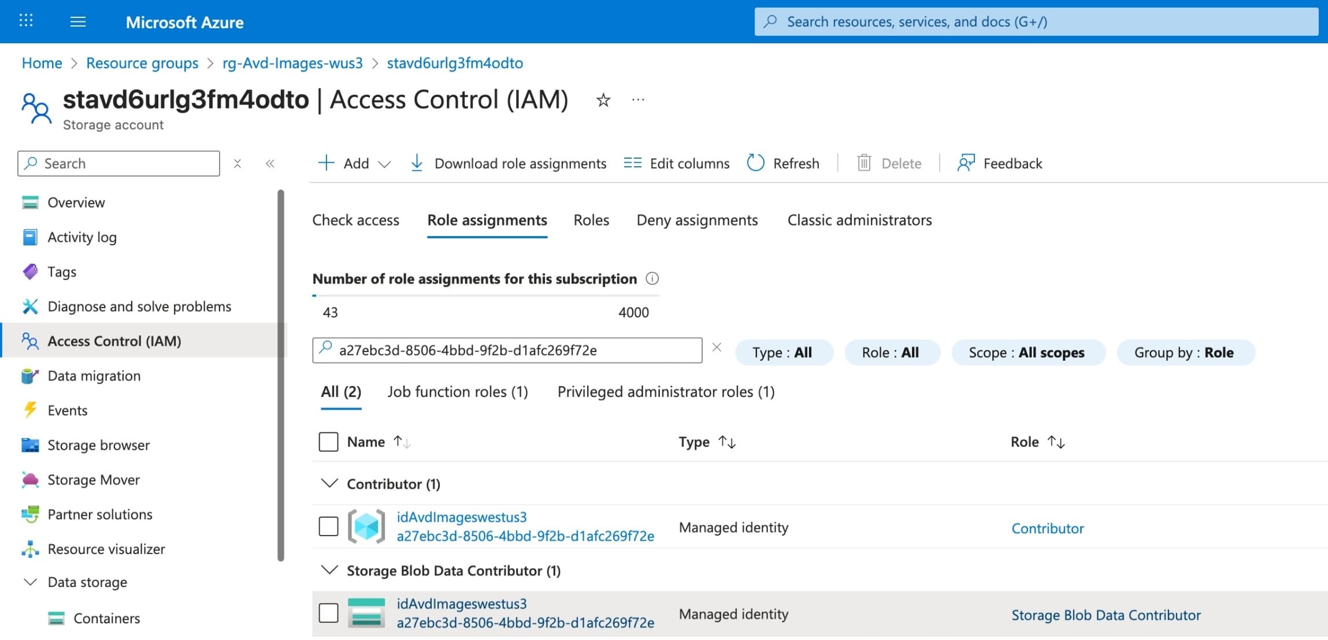Viewport: 1328px width, 640px height.
Task: Open the Add dropdown menu
Action: coord(354,163)
